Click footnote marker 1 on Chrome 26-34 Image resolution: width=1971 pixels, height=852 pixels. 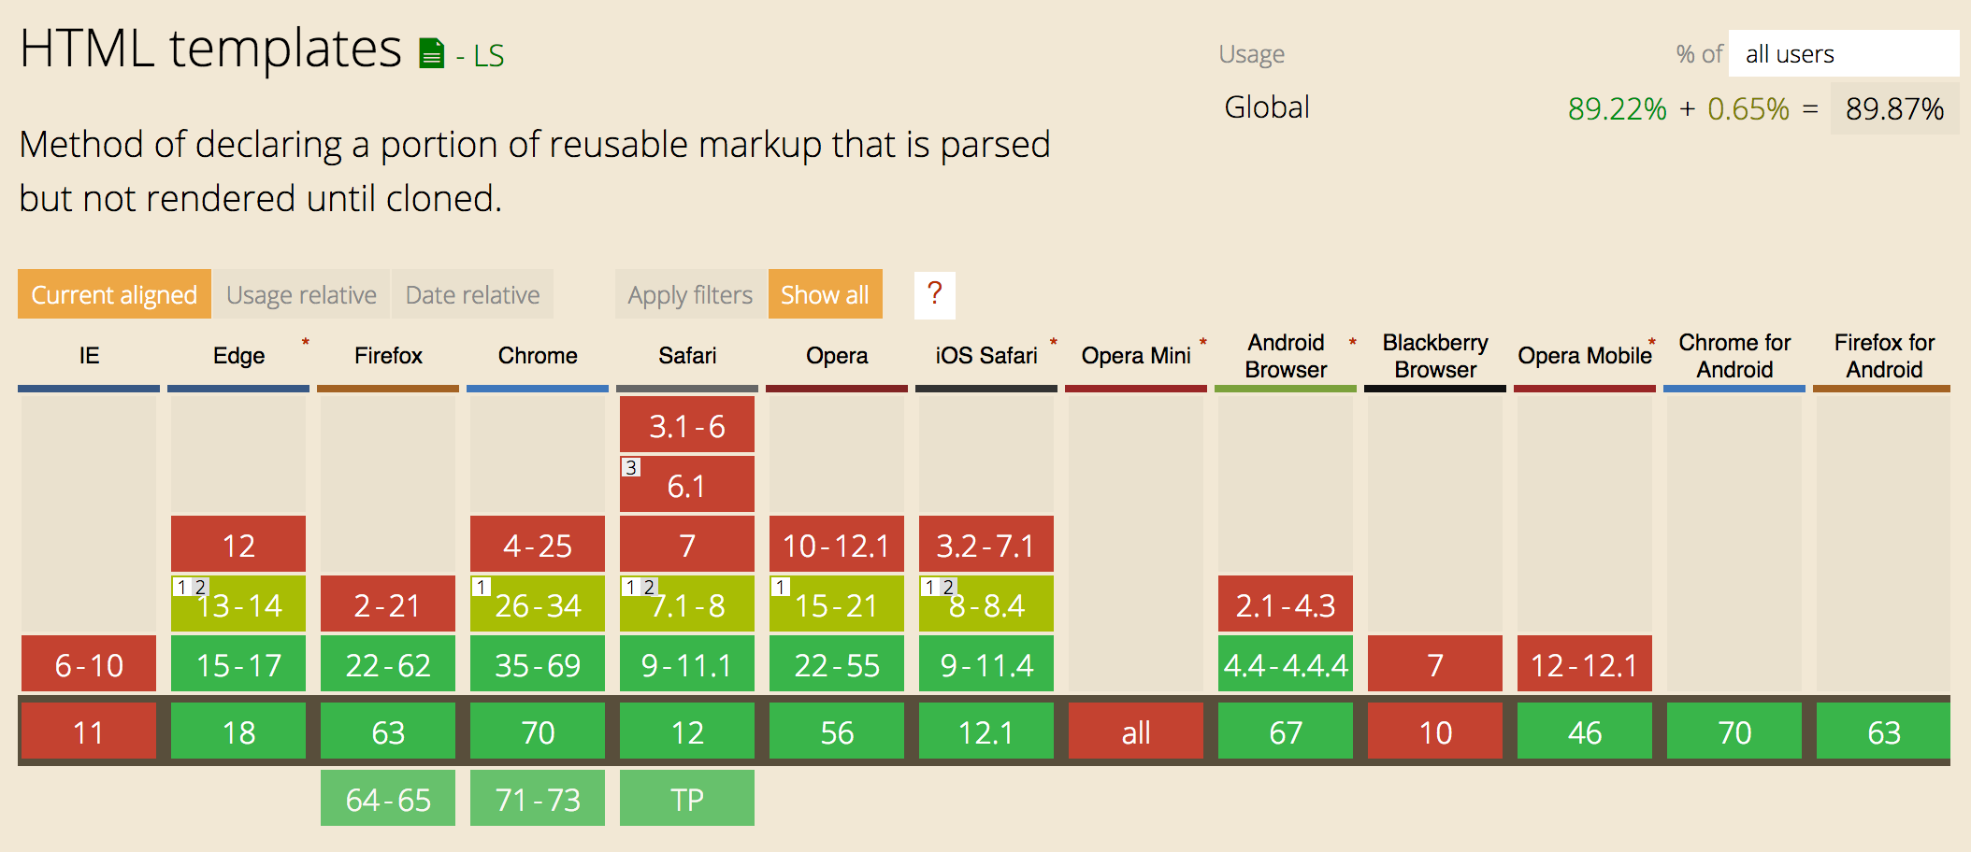[x=482, y=586]
